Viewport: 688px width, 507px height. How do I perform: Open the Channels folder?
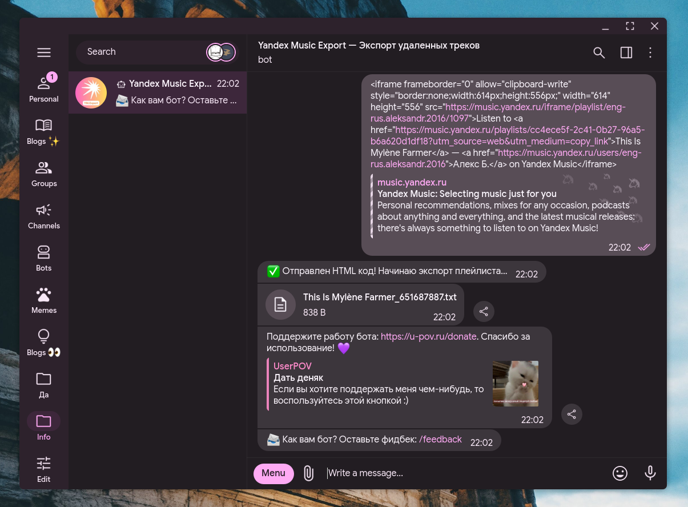44,216
